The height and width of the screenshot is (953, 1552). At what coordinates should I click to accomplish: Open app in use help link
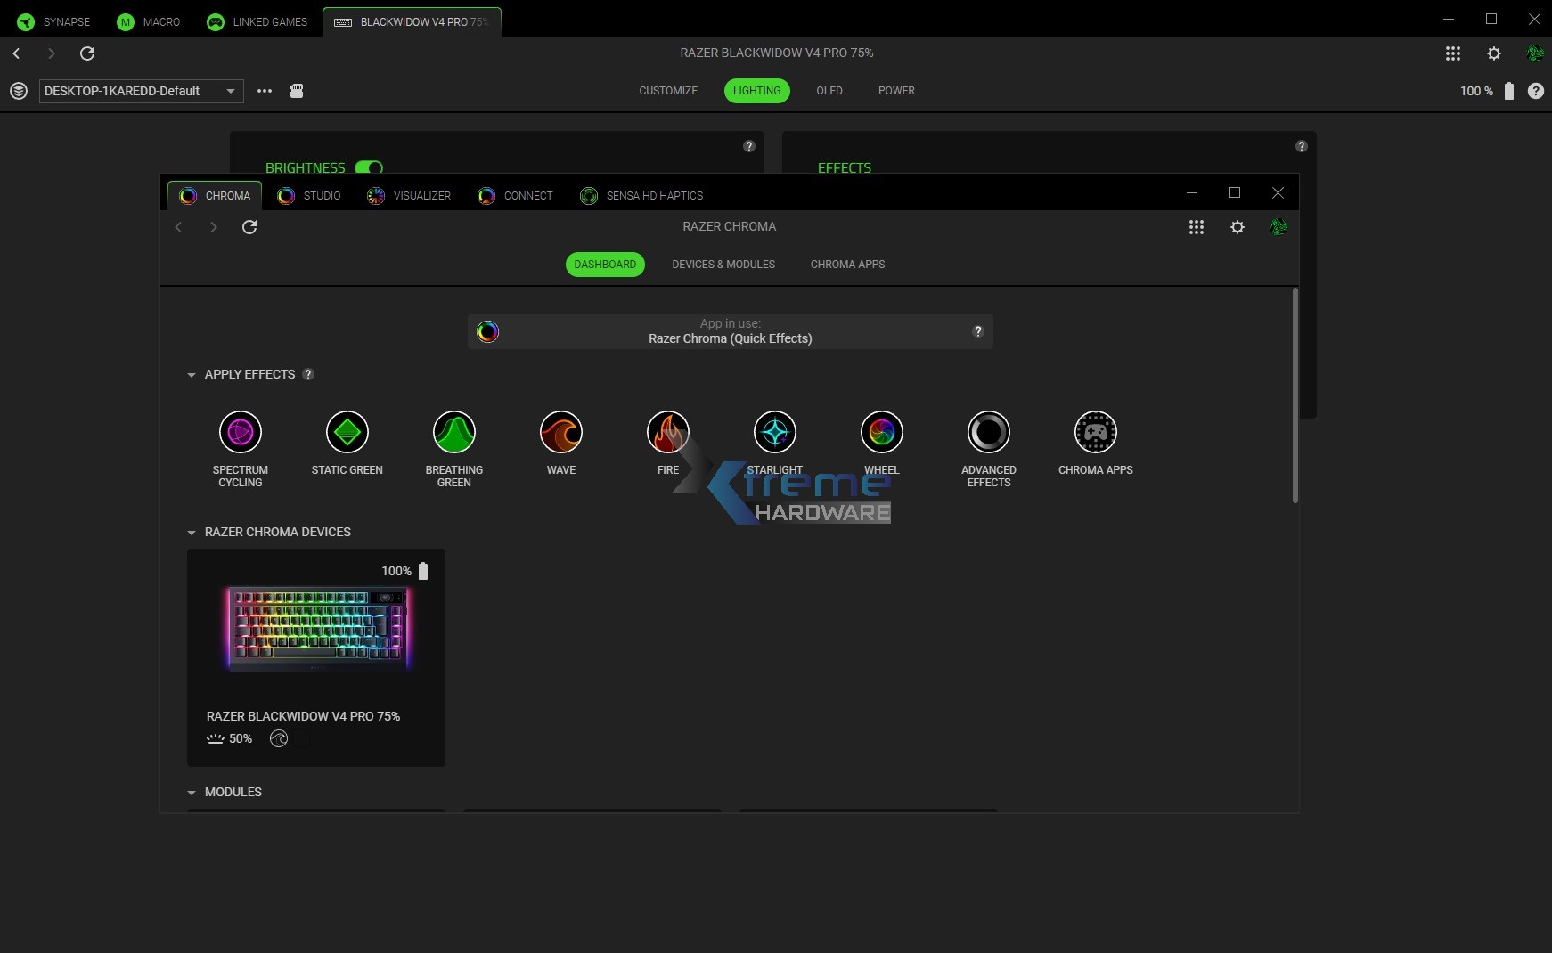[977, 331]
